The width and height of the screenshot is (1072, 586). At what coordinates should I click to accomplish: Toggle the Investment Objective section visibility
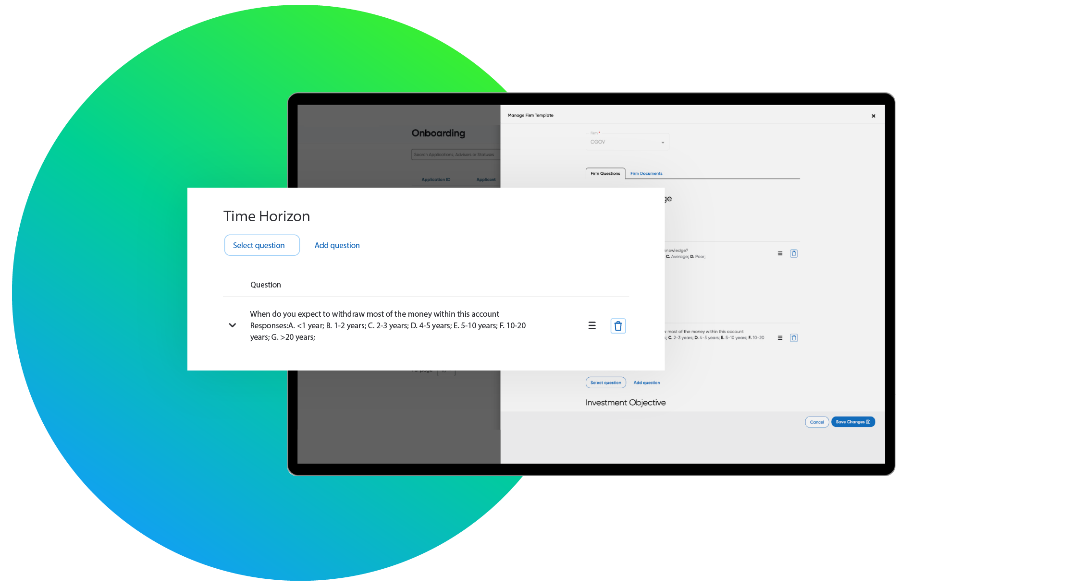625,402
